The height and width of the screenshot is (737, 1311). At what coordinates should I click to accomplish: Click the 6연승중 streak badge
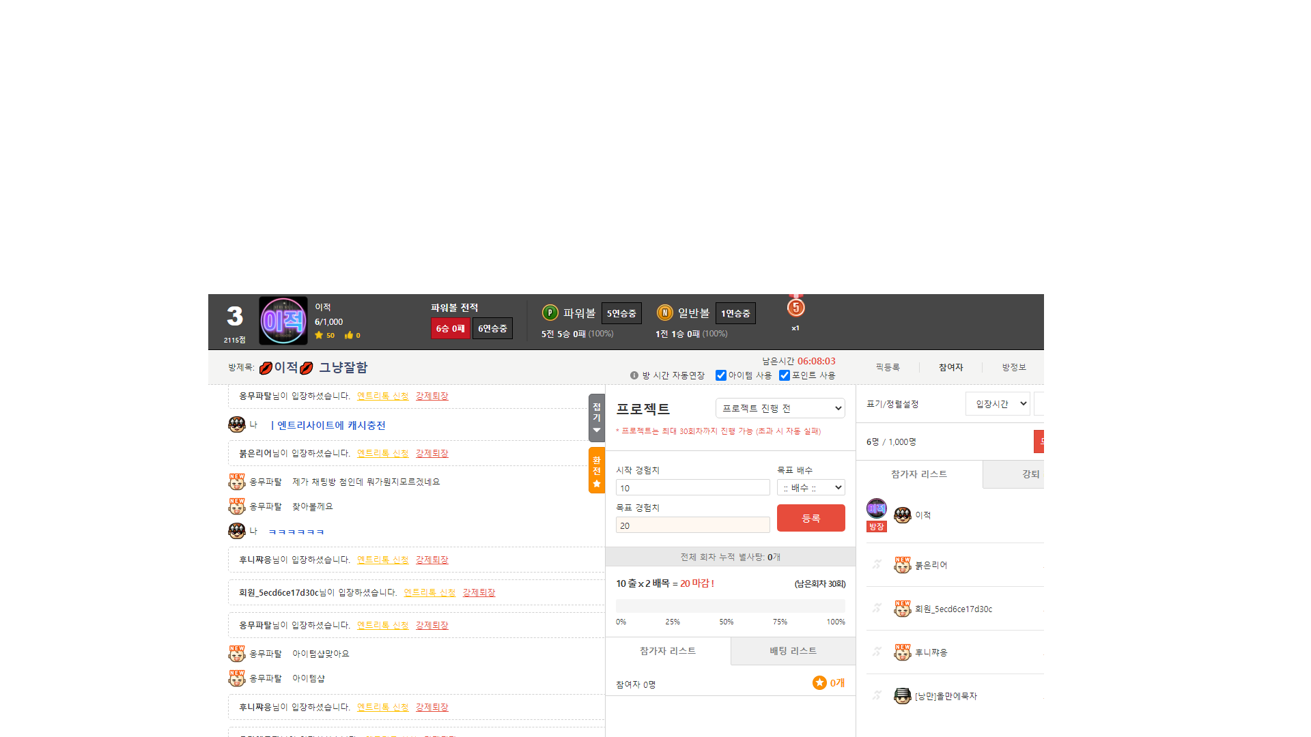[x=492, y=328]
